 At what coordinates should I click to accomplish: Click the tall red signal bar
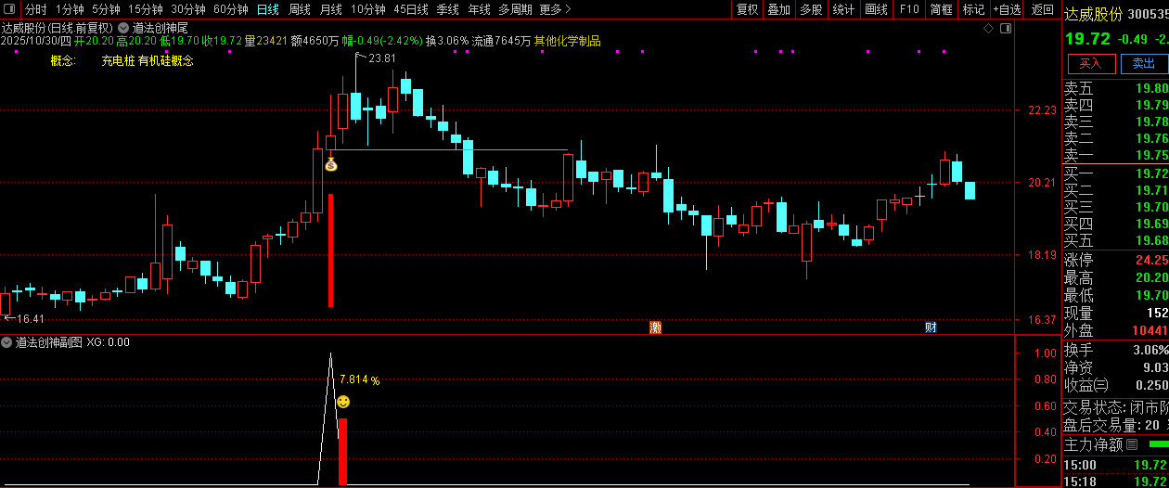[x=330, y=250]
